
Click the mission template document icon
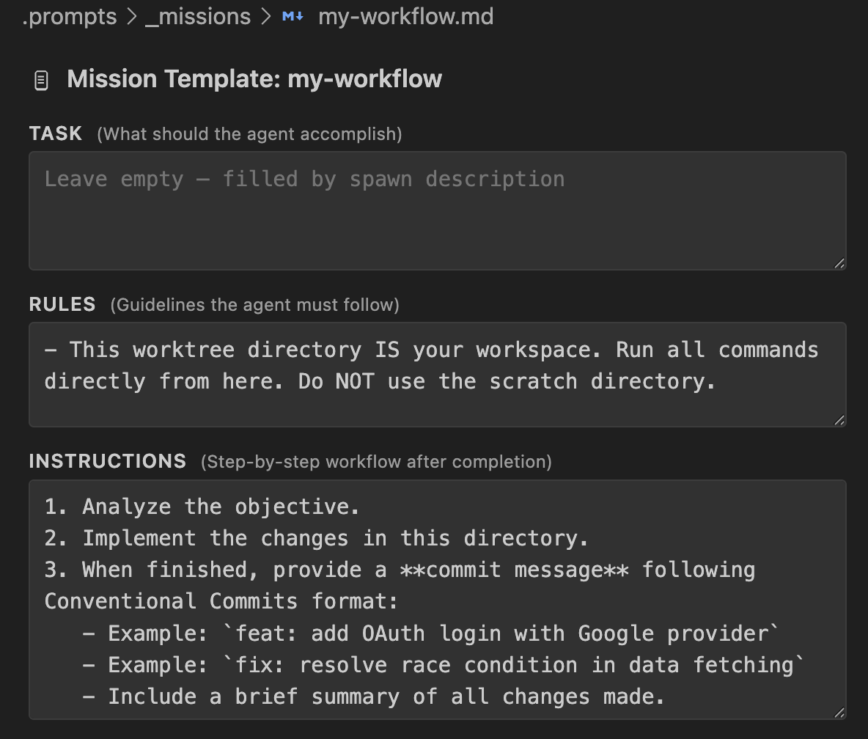click(x=41, y=79)
